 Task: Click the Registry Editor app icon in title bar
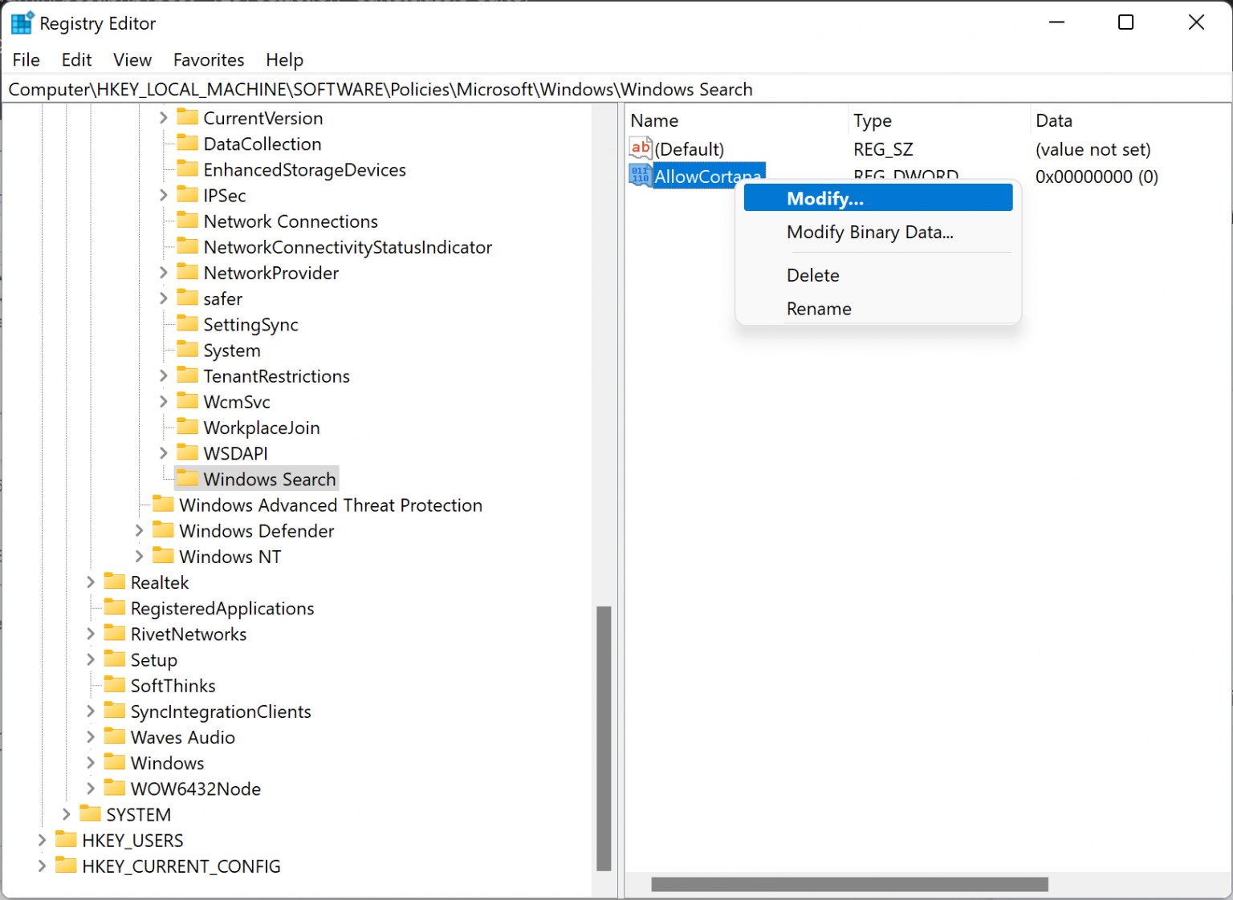click(x=22, y=23)
